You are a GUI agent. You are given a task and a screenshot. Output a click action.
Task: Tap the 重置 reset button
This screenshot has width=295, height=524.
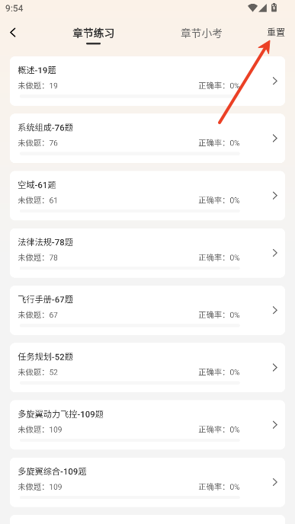[x=276, y=33]
